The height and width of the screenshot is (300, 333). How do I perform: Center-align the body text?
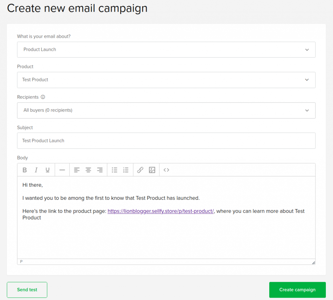click(88, 170)
